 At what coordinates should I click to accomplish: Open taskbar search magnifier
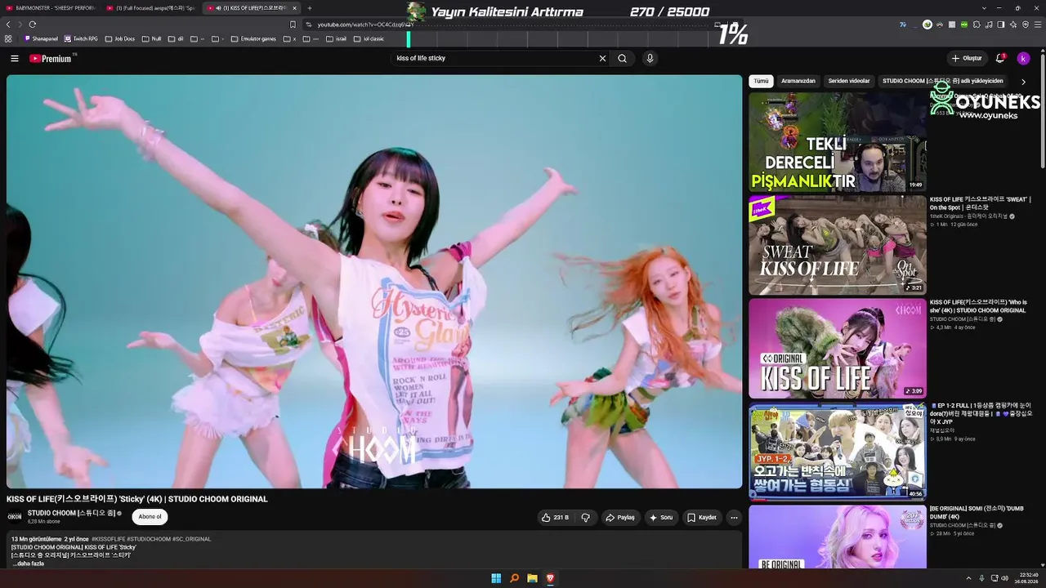(x=514, y=578)
